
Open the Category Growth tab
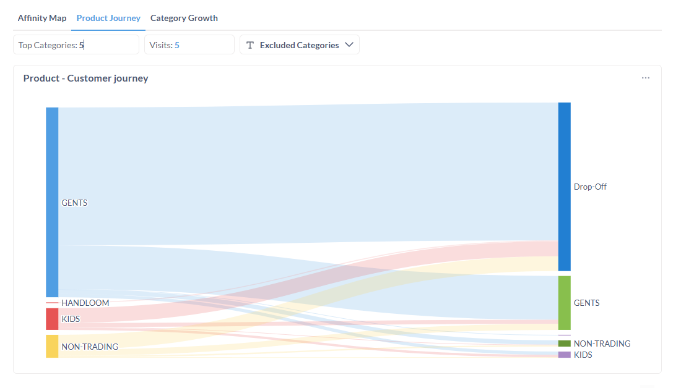184,18
